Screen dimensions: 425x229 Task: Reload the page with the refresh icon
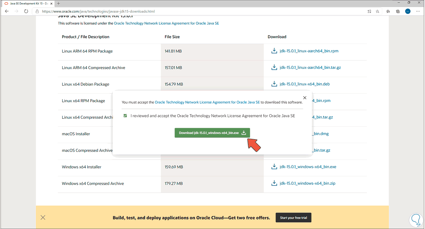tap(26, 11)
